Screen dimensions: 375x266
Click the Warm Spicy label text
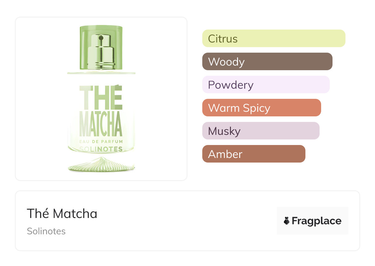coord(239,108)
